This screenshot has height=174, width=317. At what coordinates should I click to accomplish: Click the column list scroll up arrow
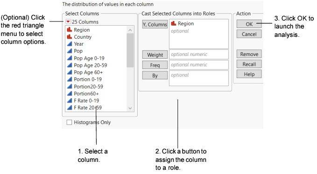click(x=130, y=30)
